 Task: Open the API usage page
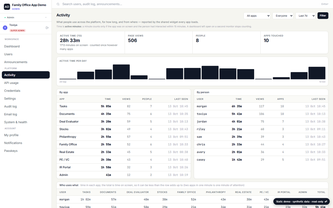[26, 83]
